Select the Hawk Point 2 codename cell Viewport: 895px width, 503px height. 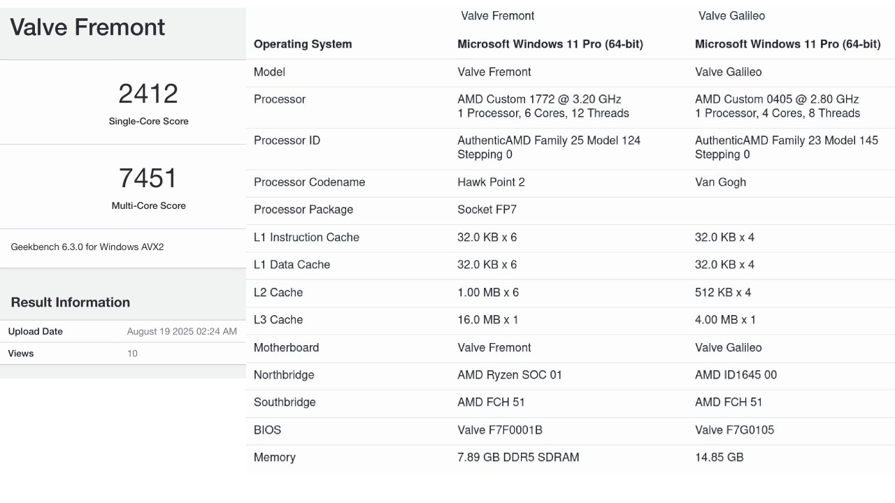pyautogui.click(x=491, y=182)
